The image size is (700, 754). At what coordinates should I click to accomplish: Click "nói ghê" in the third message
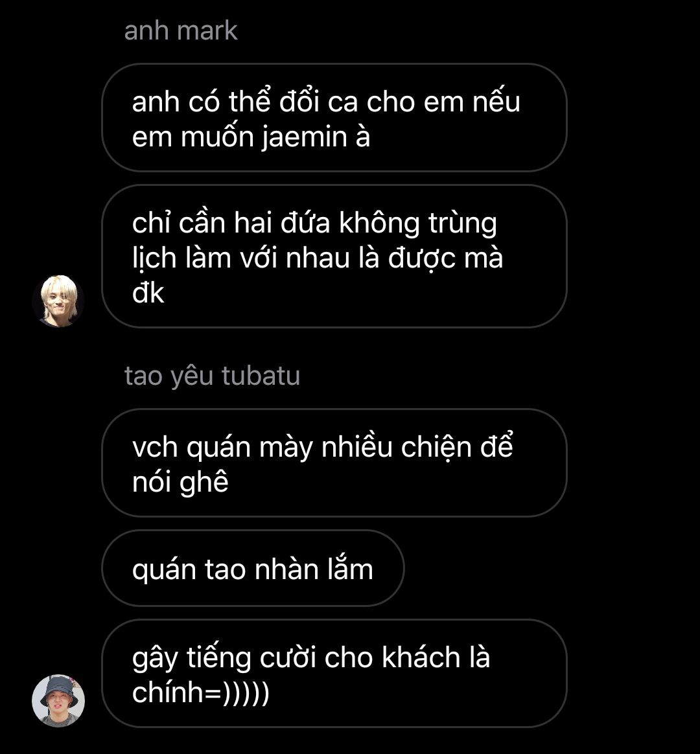180,483
